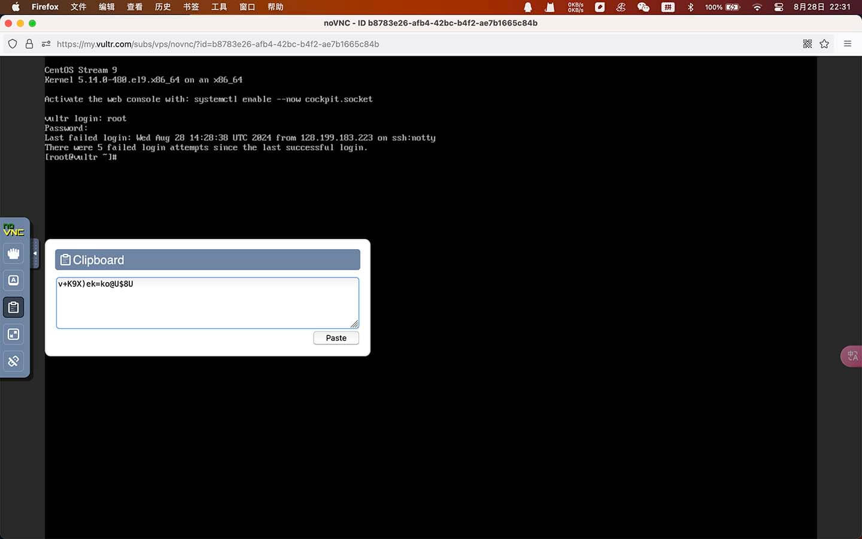Image resolution: width=862 pixels, height=539 pixels.
Task: Open the 窗口 menu
Action: (247, 7)
